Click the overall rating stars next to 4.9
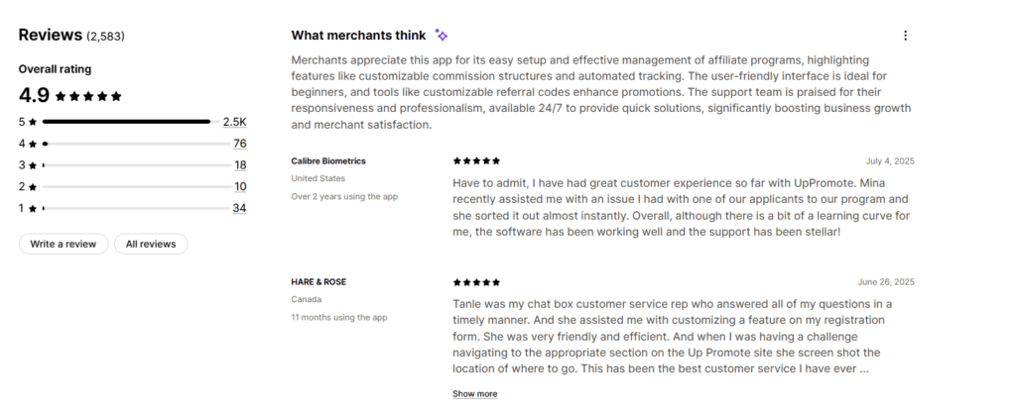1016x412 pixels. [x=88, y=96]
